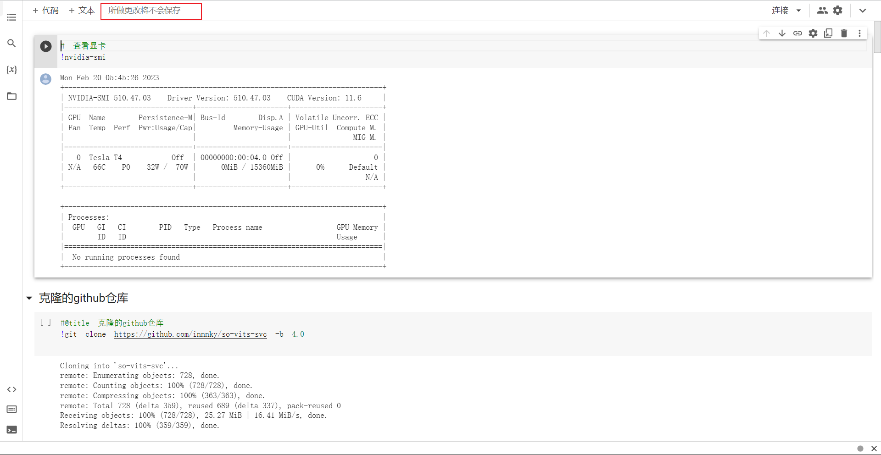Add a new text cell with 文本
Viewport: 881px width, 455px height.
[x=82, y=11]
